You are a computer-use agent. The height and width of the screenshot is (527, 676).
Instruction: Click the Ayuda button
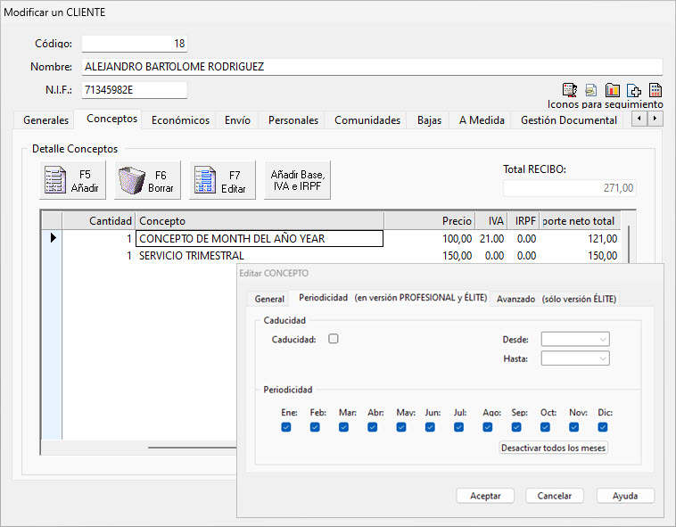(x=625, y=496)
